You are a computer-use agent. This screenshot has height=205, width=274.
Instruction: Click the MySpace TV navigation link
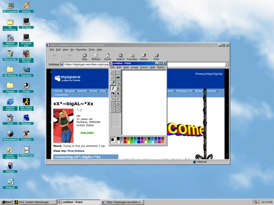tap(184, 91)
